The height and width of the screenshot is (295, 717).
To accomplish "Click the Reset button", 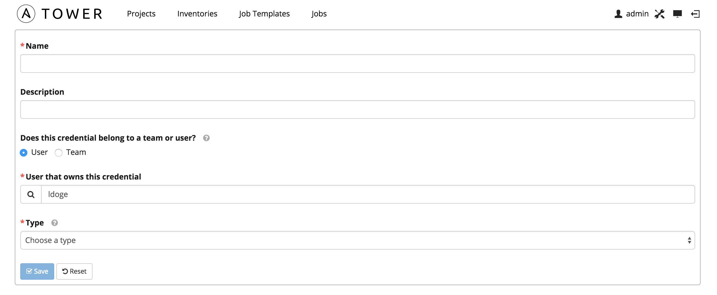I will [74, 271].
